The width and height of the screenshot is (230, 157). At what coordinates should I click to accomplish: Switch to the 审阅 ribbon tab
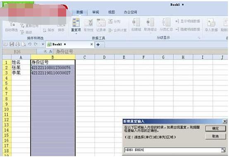click(x=96, y=12)
